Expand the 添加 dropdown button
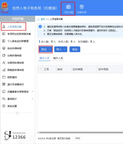This screenshot has width=123, height=144. click(x=46, y=49)
